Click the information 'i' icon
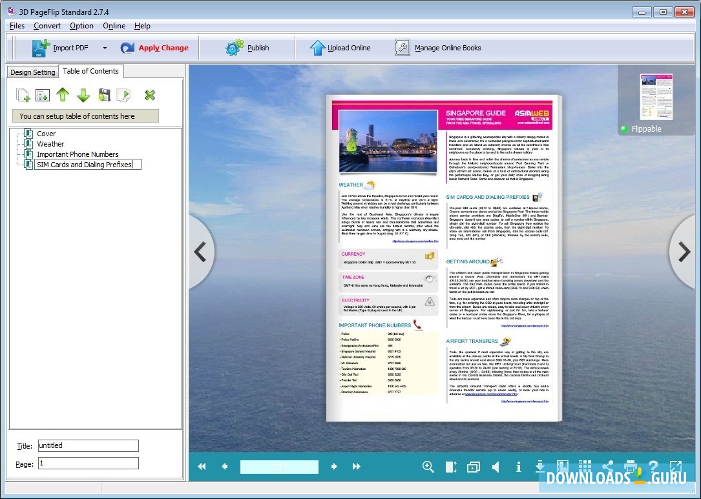This screenshot has height=499, width=701. point(518,467)
